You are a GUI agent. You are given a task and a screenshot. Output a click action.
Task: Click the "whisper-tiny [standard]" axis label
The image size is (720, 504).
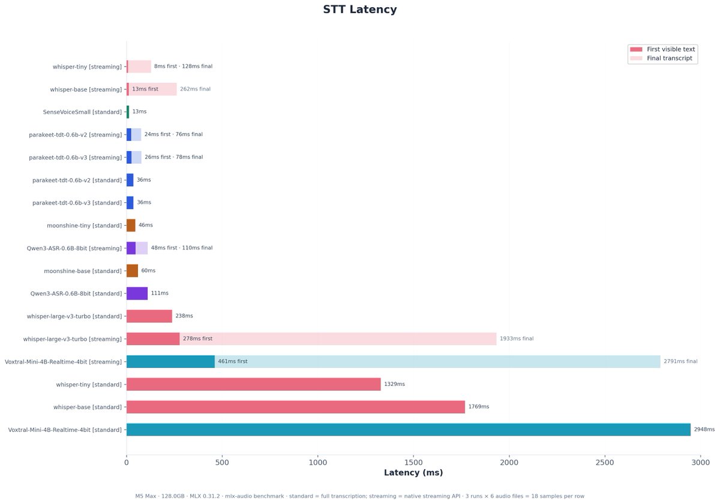coord(89,384)
